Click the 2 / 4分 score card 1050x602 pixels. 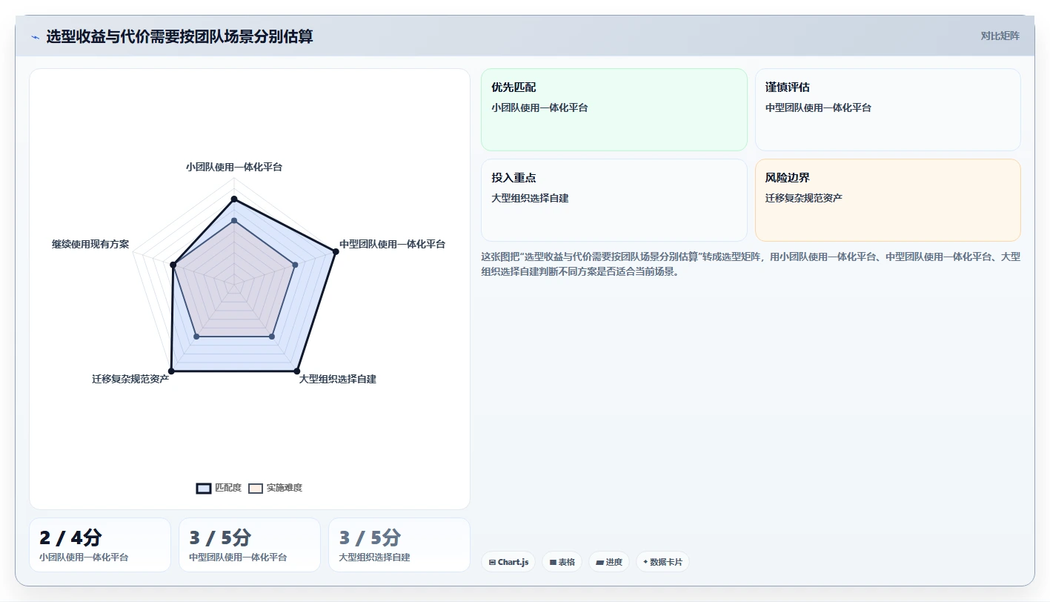[x=100, y=545]
